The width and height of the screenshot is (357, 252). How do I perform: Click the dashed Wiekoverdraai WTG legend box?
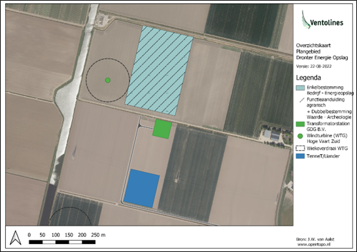coord(300,148)
